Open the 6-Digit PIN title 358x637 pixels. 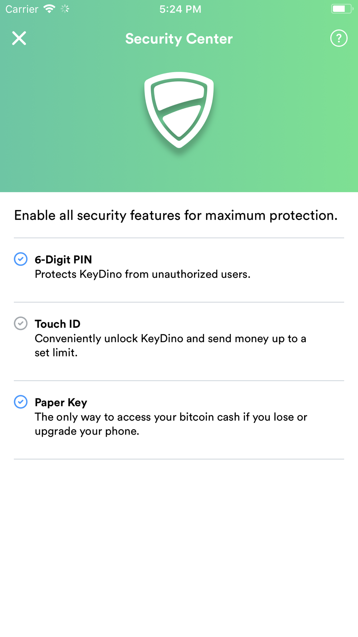63,259
